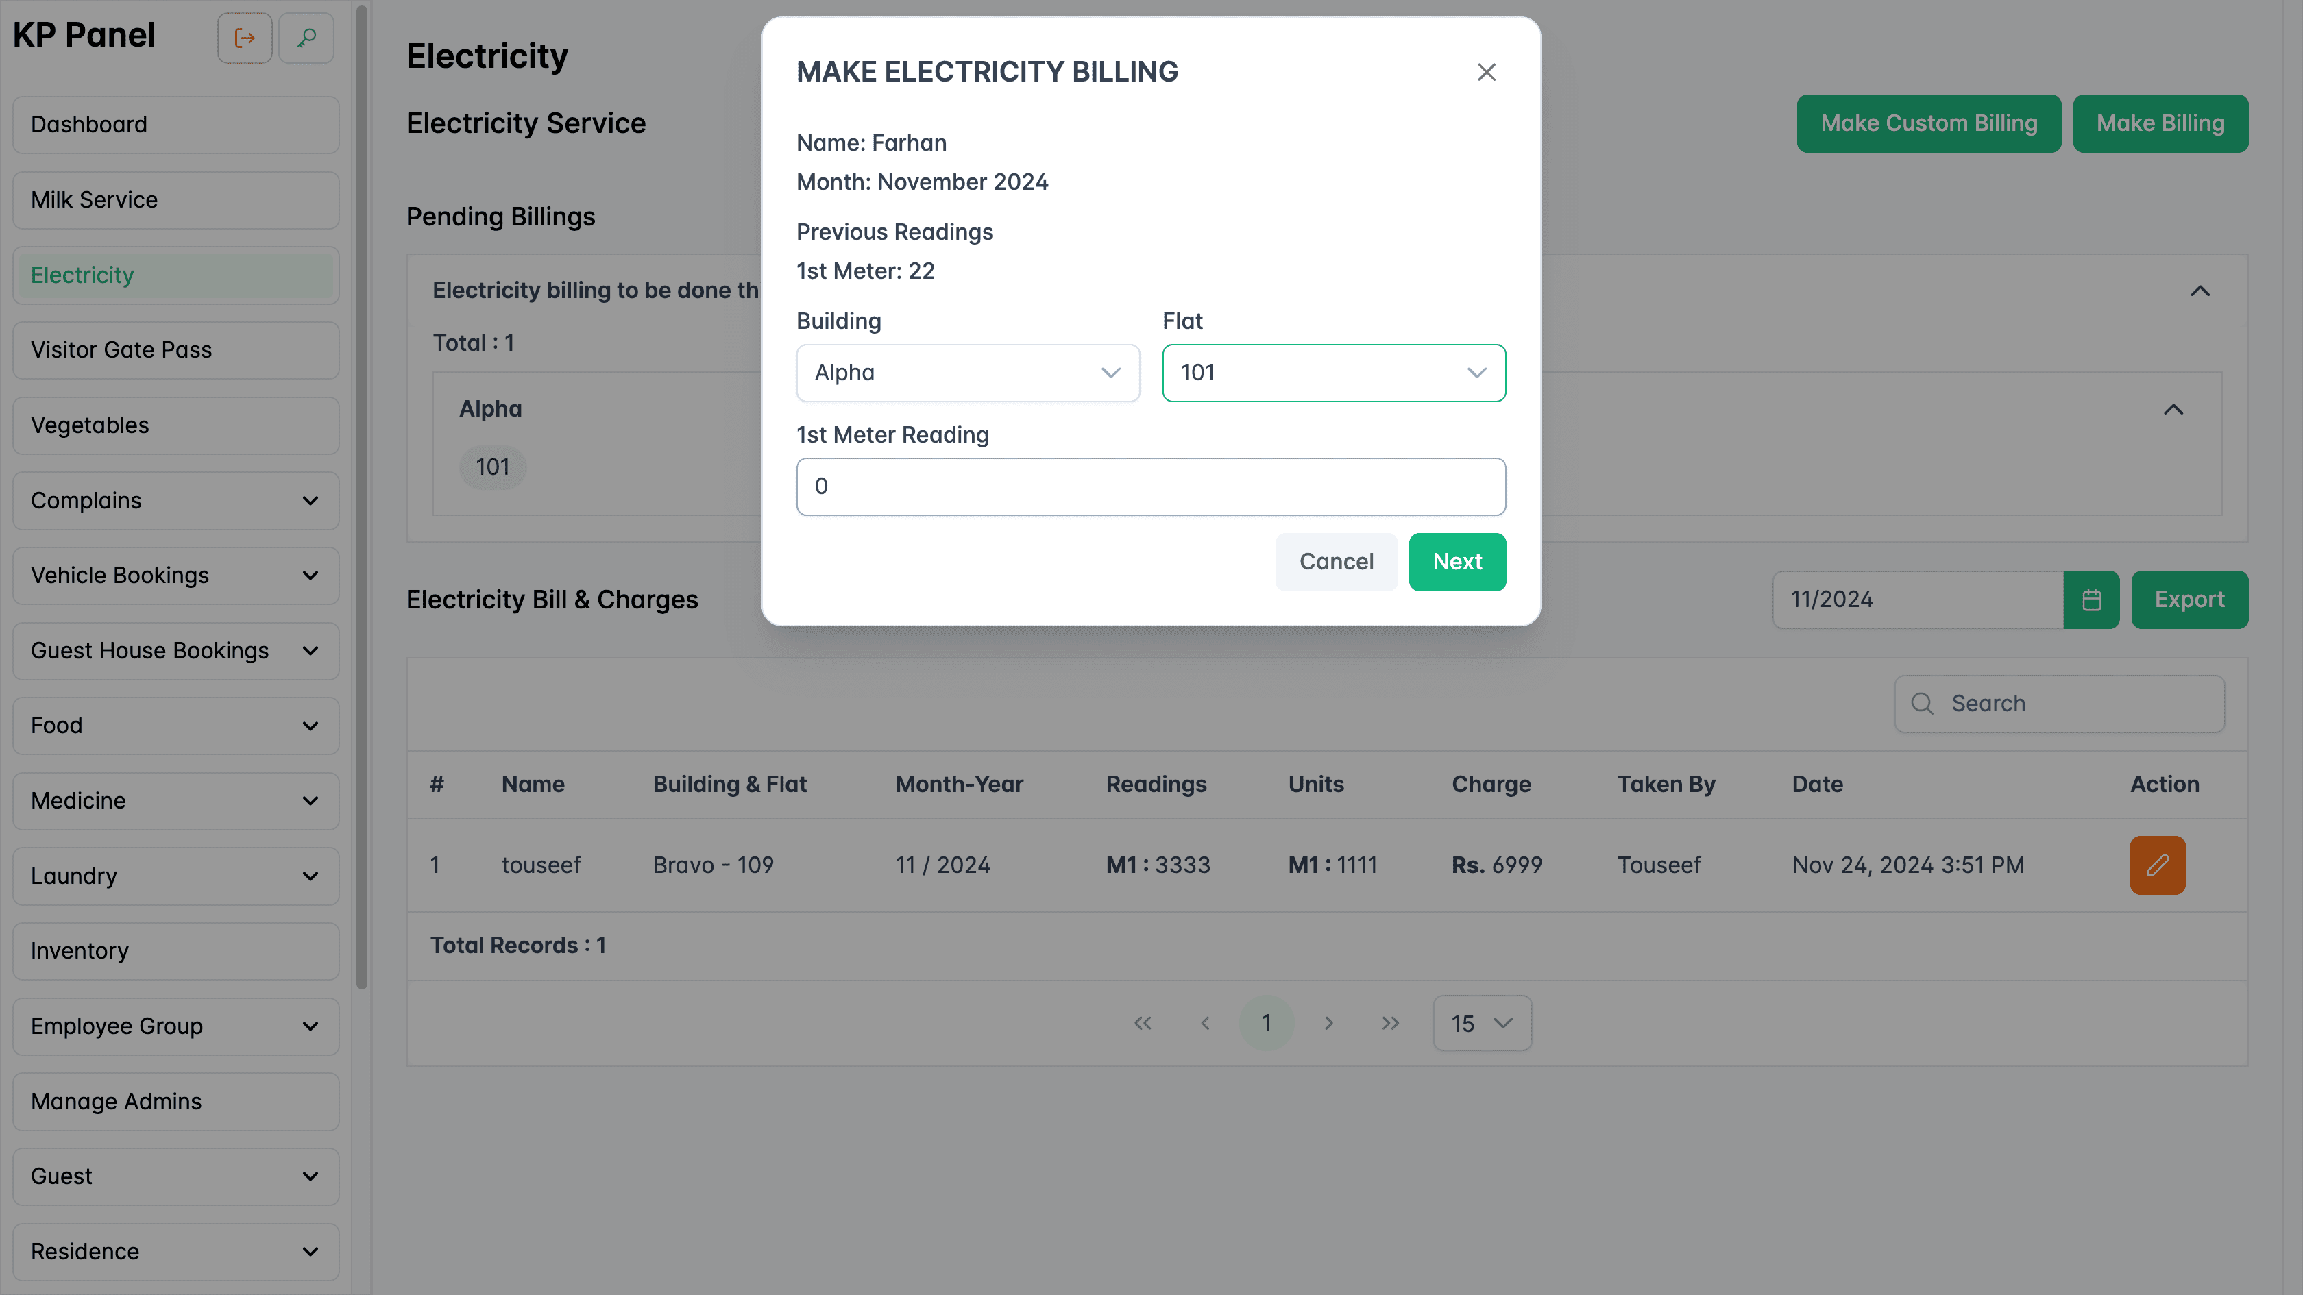Click the search magnifier in the search box

1921,704
